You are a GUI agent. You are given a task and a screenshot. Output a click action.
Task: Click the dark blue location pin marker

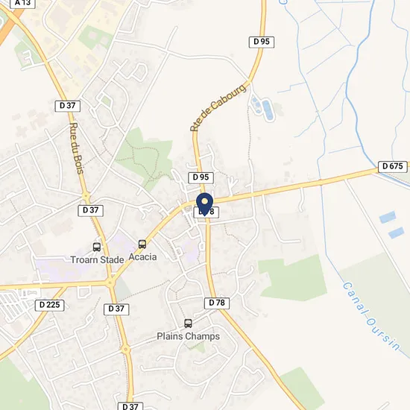tap(204, 204)
